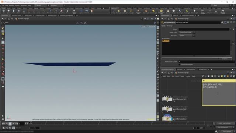
Task: Activate the viewport Select tool arrow
Action: pyautogui.click(x=3, y=38)
